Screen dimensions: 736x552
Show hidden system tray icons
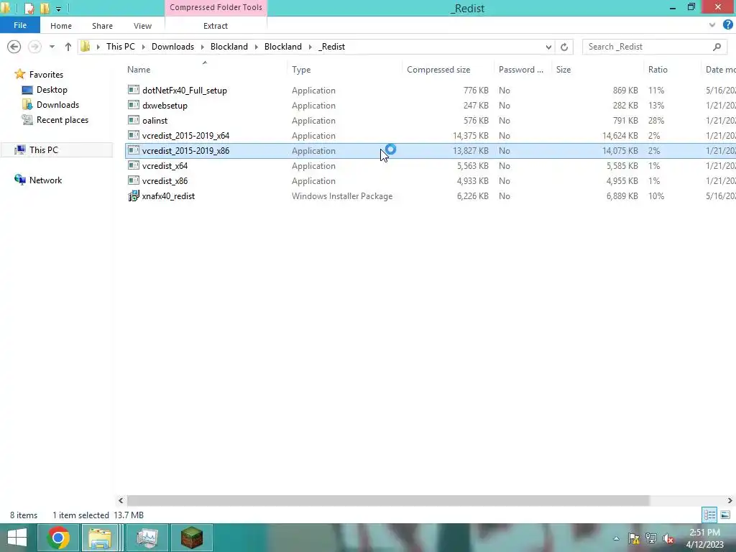coord(616,538)
